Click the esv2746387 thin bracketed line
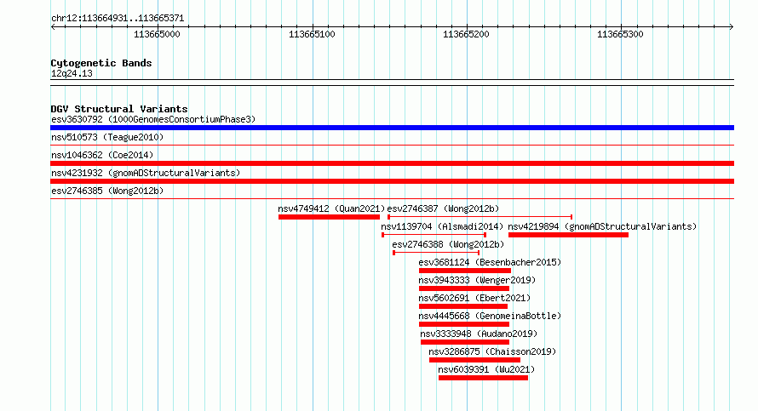 pyautogui.click(x=480, y=217)
